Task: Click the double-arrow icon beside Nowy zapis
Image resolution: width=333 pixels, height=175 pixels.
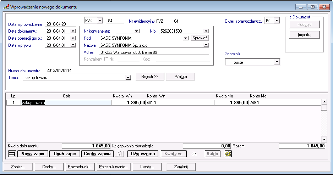Action: tap(12, 154)
